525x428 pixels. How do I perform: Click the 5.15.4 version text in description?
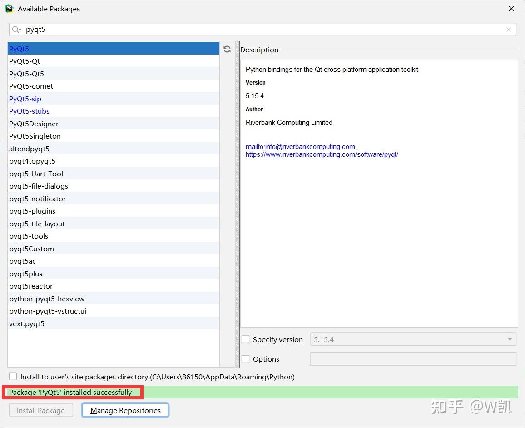pos(254,96)
